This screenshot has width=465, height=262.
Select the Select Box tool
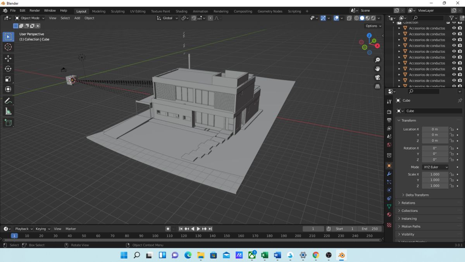8,37
